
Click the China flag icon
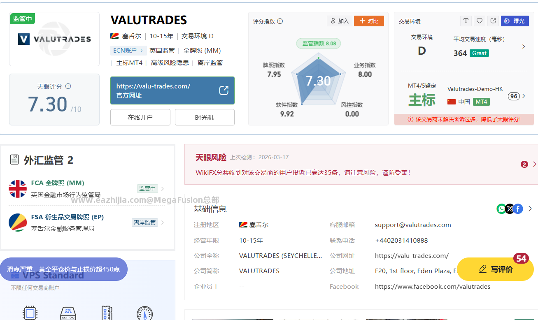click(452, 102)
